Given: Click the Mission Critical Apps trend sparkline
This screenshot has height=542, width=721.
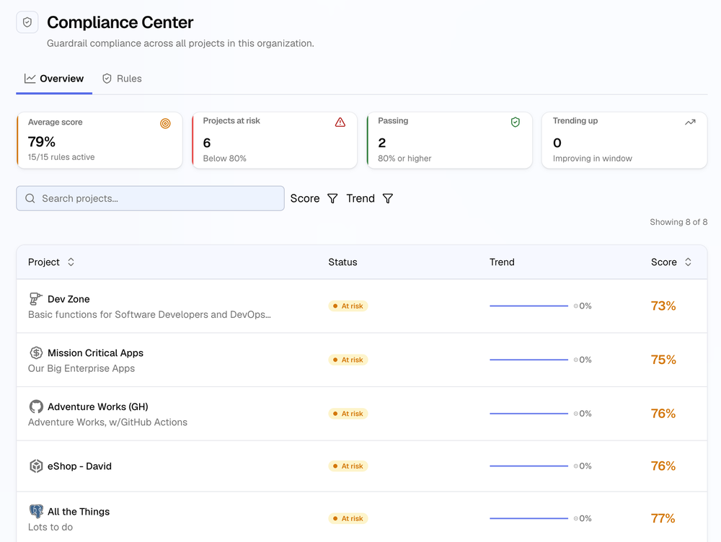Looking at the screenshot, I should [528, 360].
